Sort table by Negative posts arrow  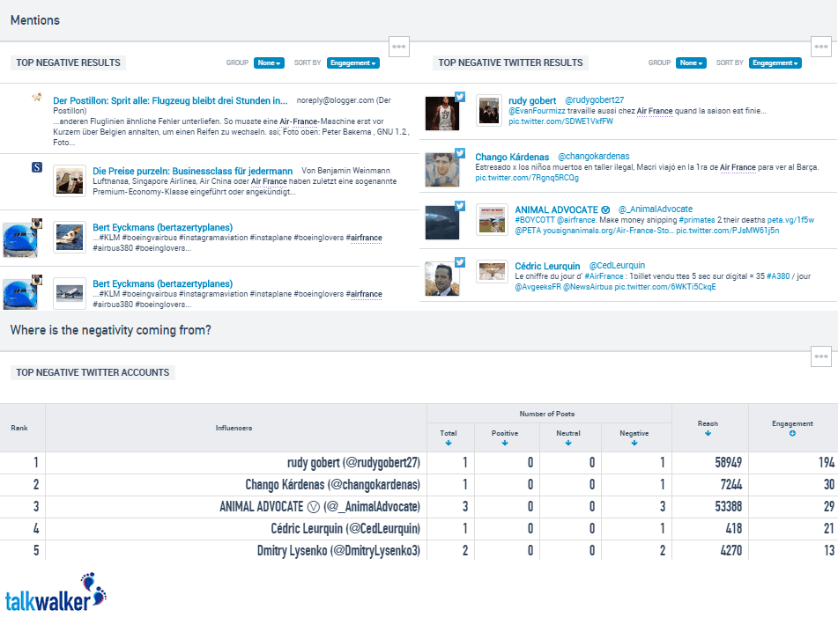[634, 443]
